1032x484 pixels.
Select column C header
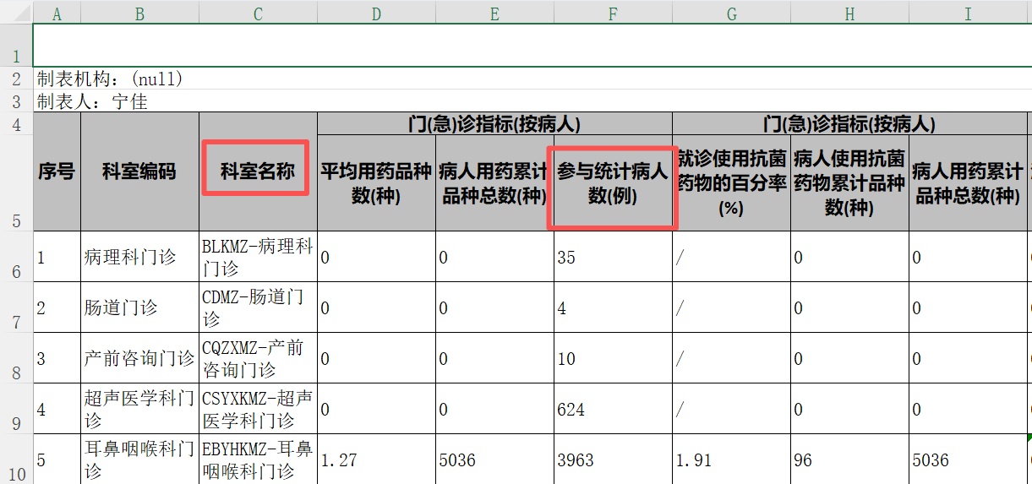pyautogui.click(x=258, y=13)
